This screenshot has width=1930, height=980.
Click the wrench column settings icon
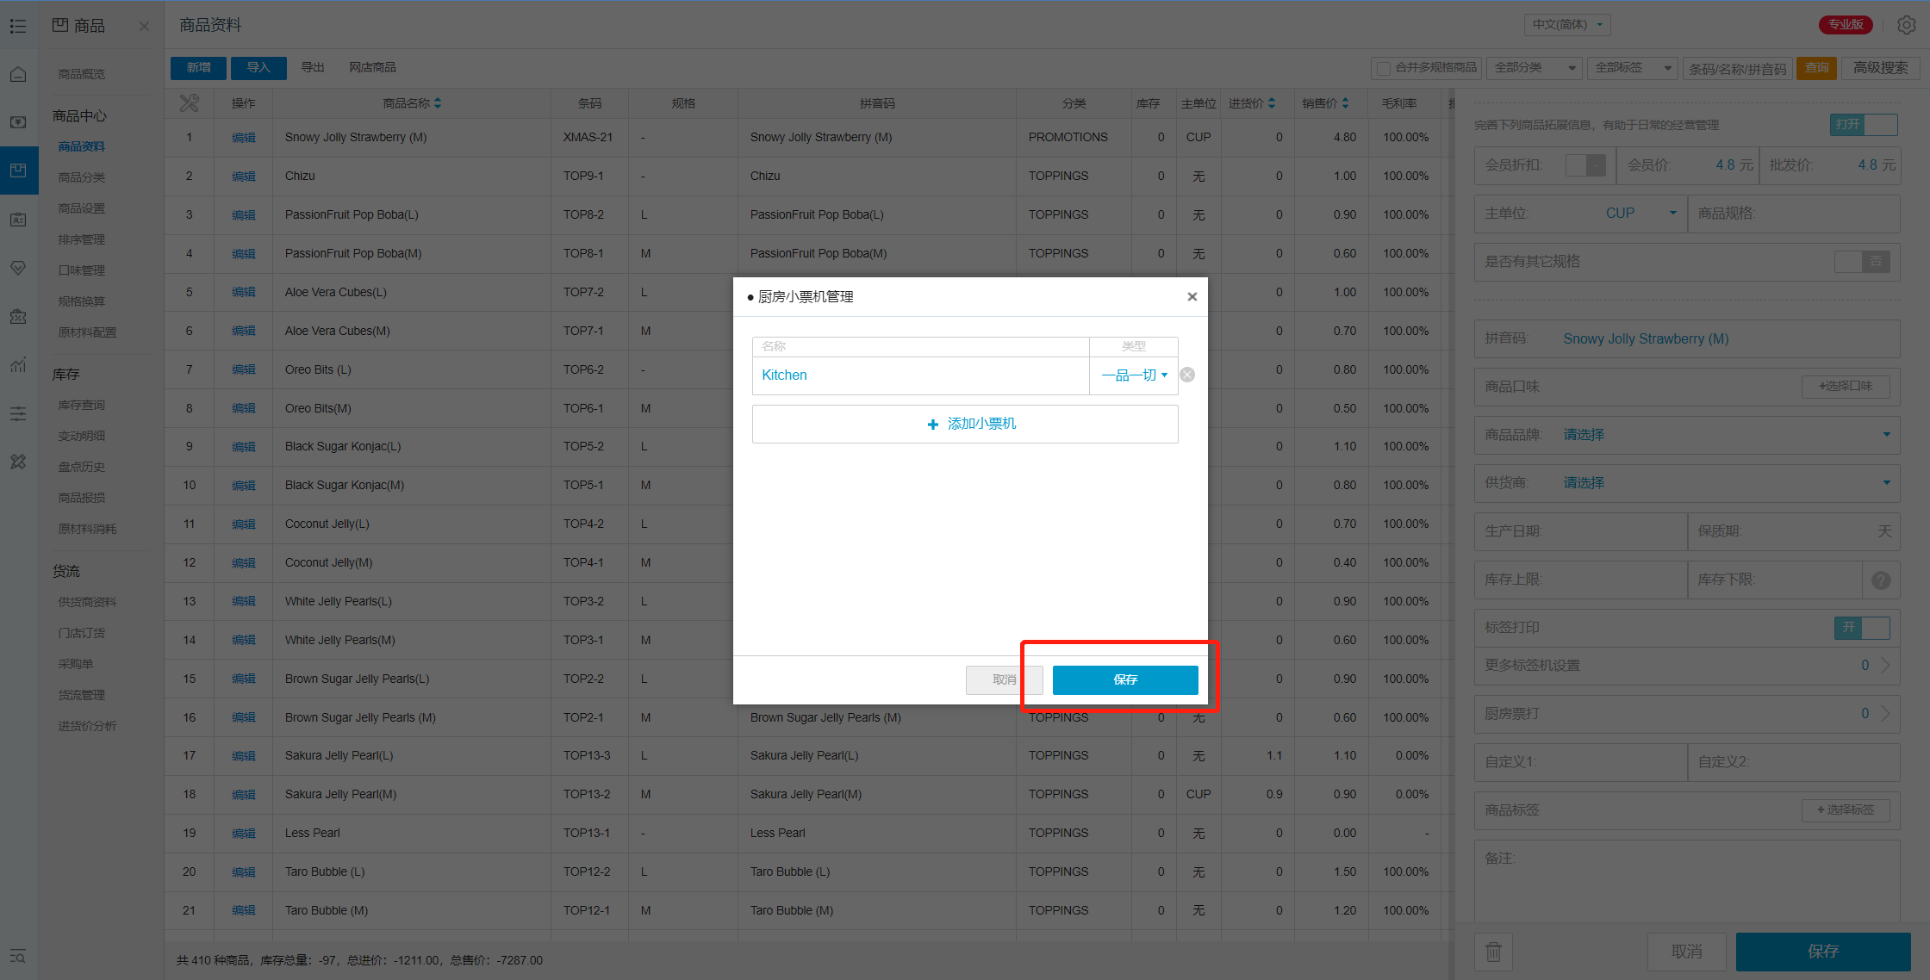click(189, 103)
